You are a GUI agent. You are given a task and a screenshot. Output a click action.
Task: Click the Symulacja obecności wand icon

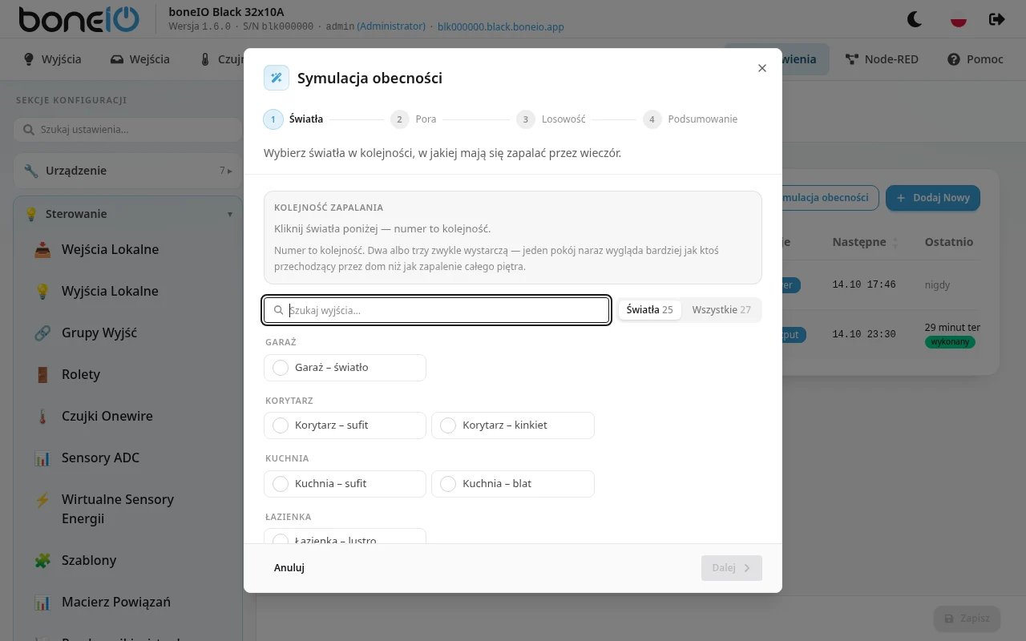[x=277, y=78]
